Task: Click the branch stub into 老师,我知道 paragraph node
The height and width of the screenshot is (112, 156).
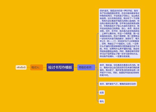Action: (x=98, y=70)
